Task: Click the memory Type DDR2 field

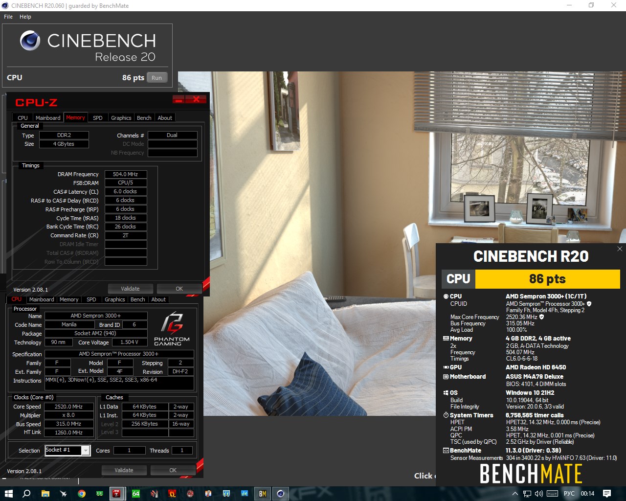Action: click(x=64, y=136)
